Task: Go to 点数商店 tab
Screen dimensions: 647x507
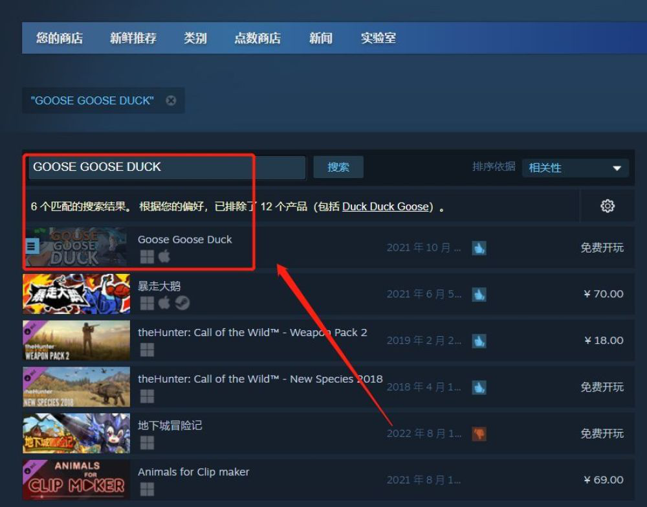Action: pyautogui.click(x=258, y=38)
